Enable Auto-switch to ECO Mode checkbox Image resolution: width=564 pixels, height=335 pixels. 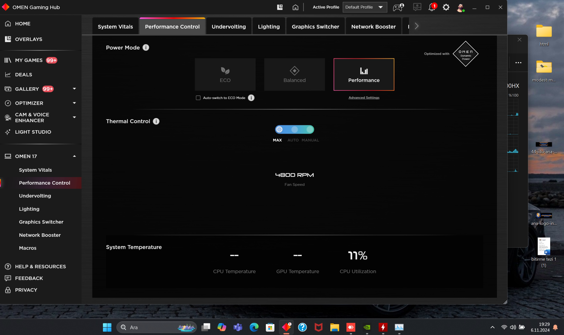(198, 98)
